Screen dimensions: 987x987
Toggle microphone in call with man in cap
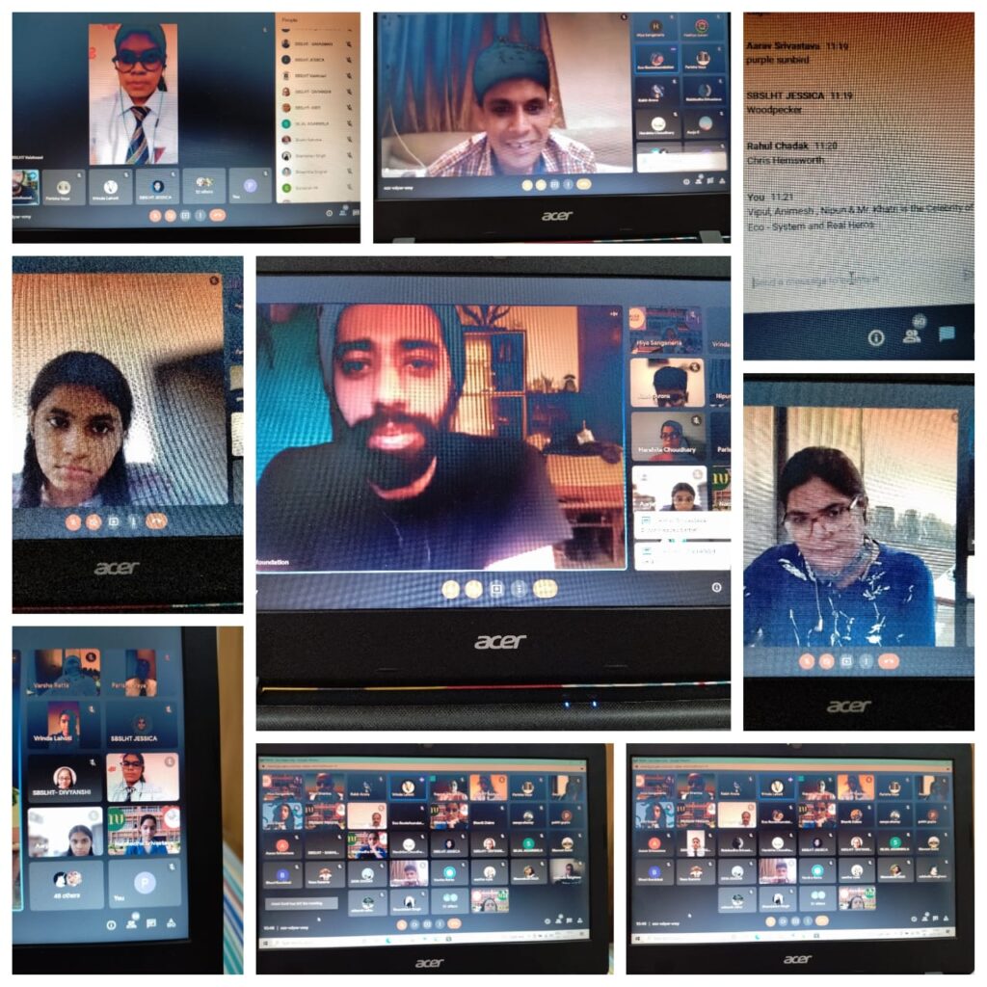pyautogui.click(x=527, y=185)
